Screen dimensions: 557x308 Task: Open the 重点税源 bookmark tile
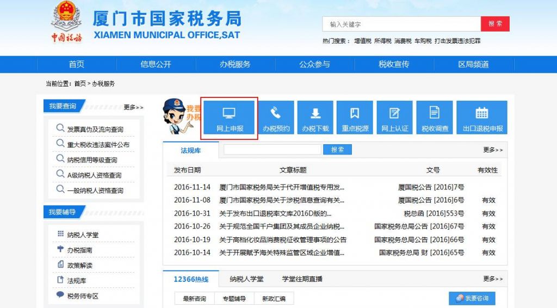tap(355, 118)
